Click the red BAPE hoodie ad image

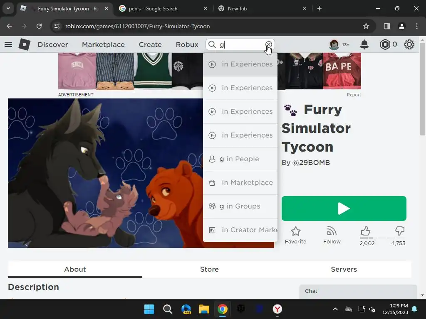(x=342, y=71)
